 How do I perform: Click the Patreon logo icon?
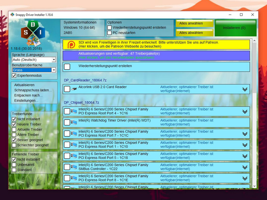(71, 45)
